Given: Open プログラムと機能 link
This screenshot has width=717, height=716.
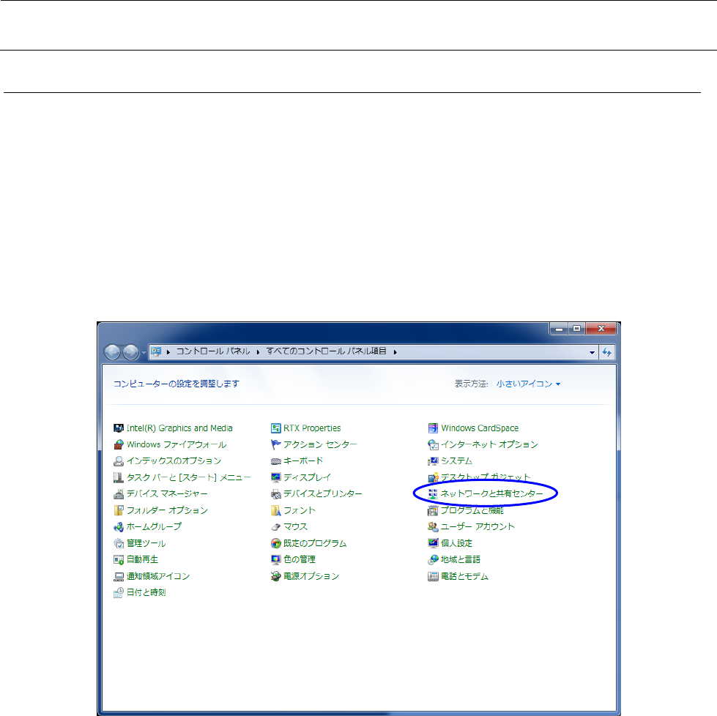Looking at the screenshot, I should pos(472,510).
